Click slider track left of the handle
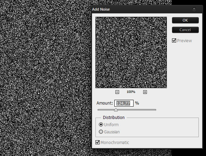 (106, 110)
